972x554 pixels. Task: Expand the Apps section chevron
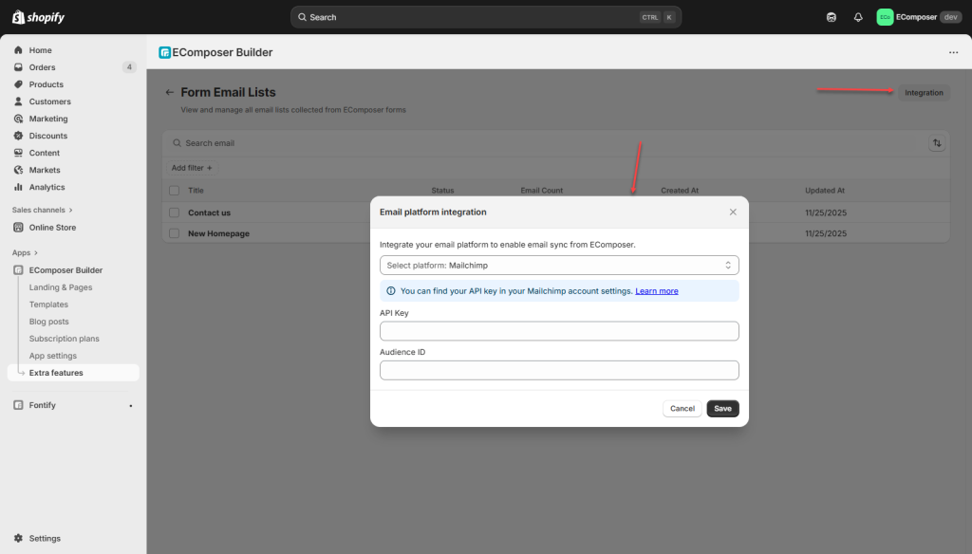coord(36,253)
